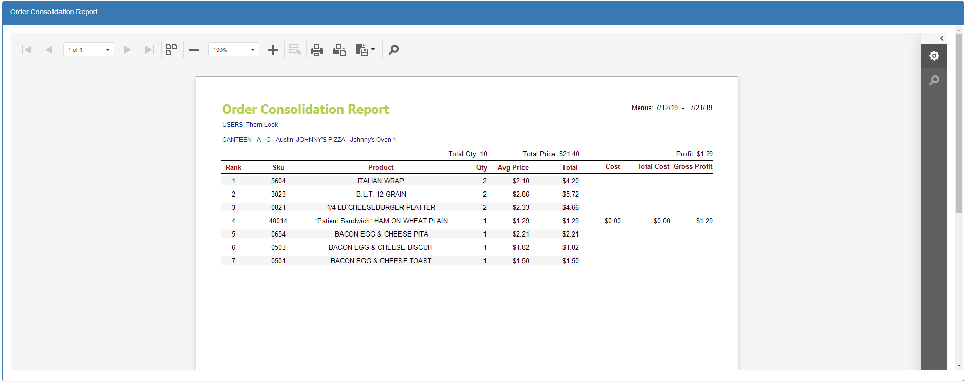The image size is (967, 385).
Task: Click the 'ITALIAN WRAP' product row
Action: click(381, 181)
